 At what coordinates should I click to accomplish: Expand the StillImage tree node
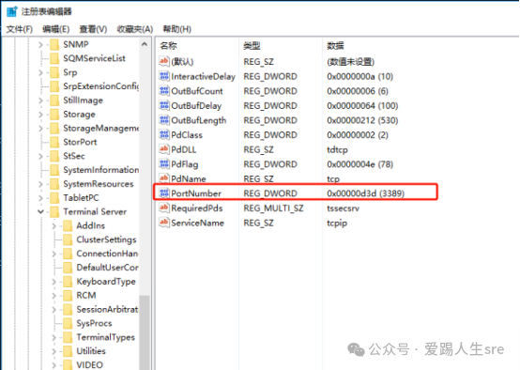pos(40,100)
